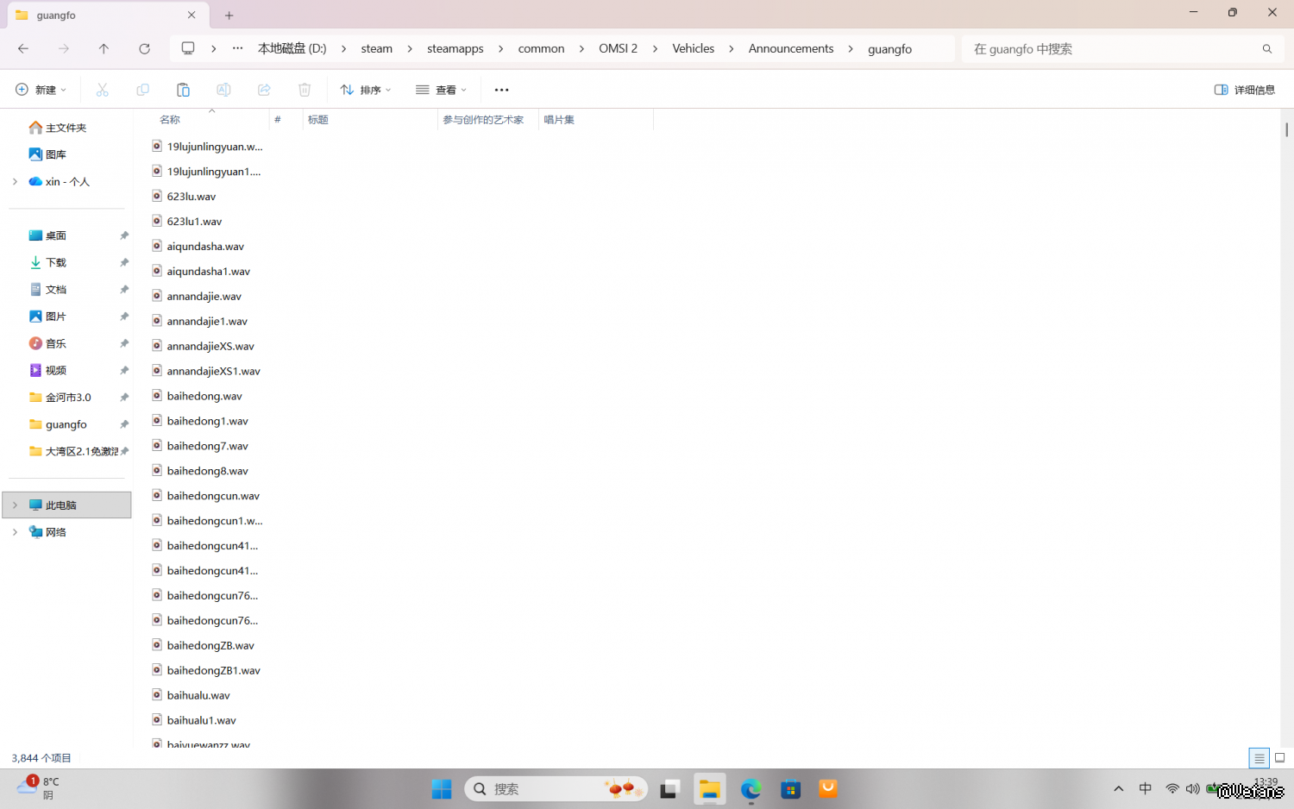Navigate to Announcements in breadcrumb
Image resolution: width=1294 pixels, height=809 pixels.
791,48
